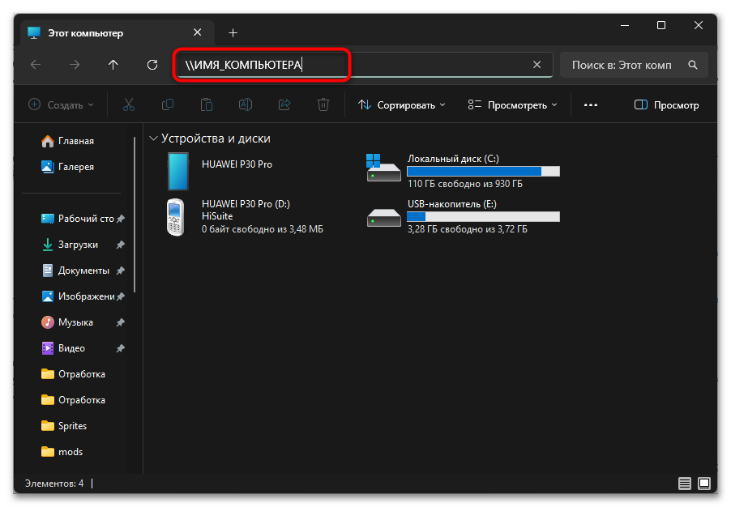Open the Создать dropdown
This screenshot has height=507, width=731.
point(61,104)
